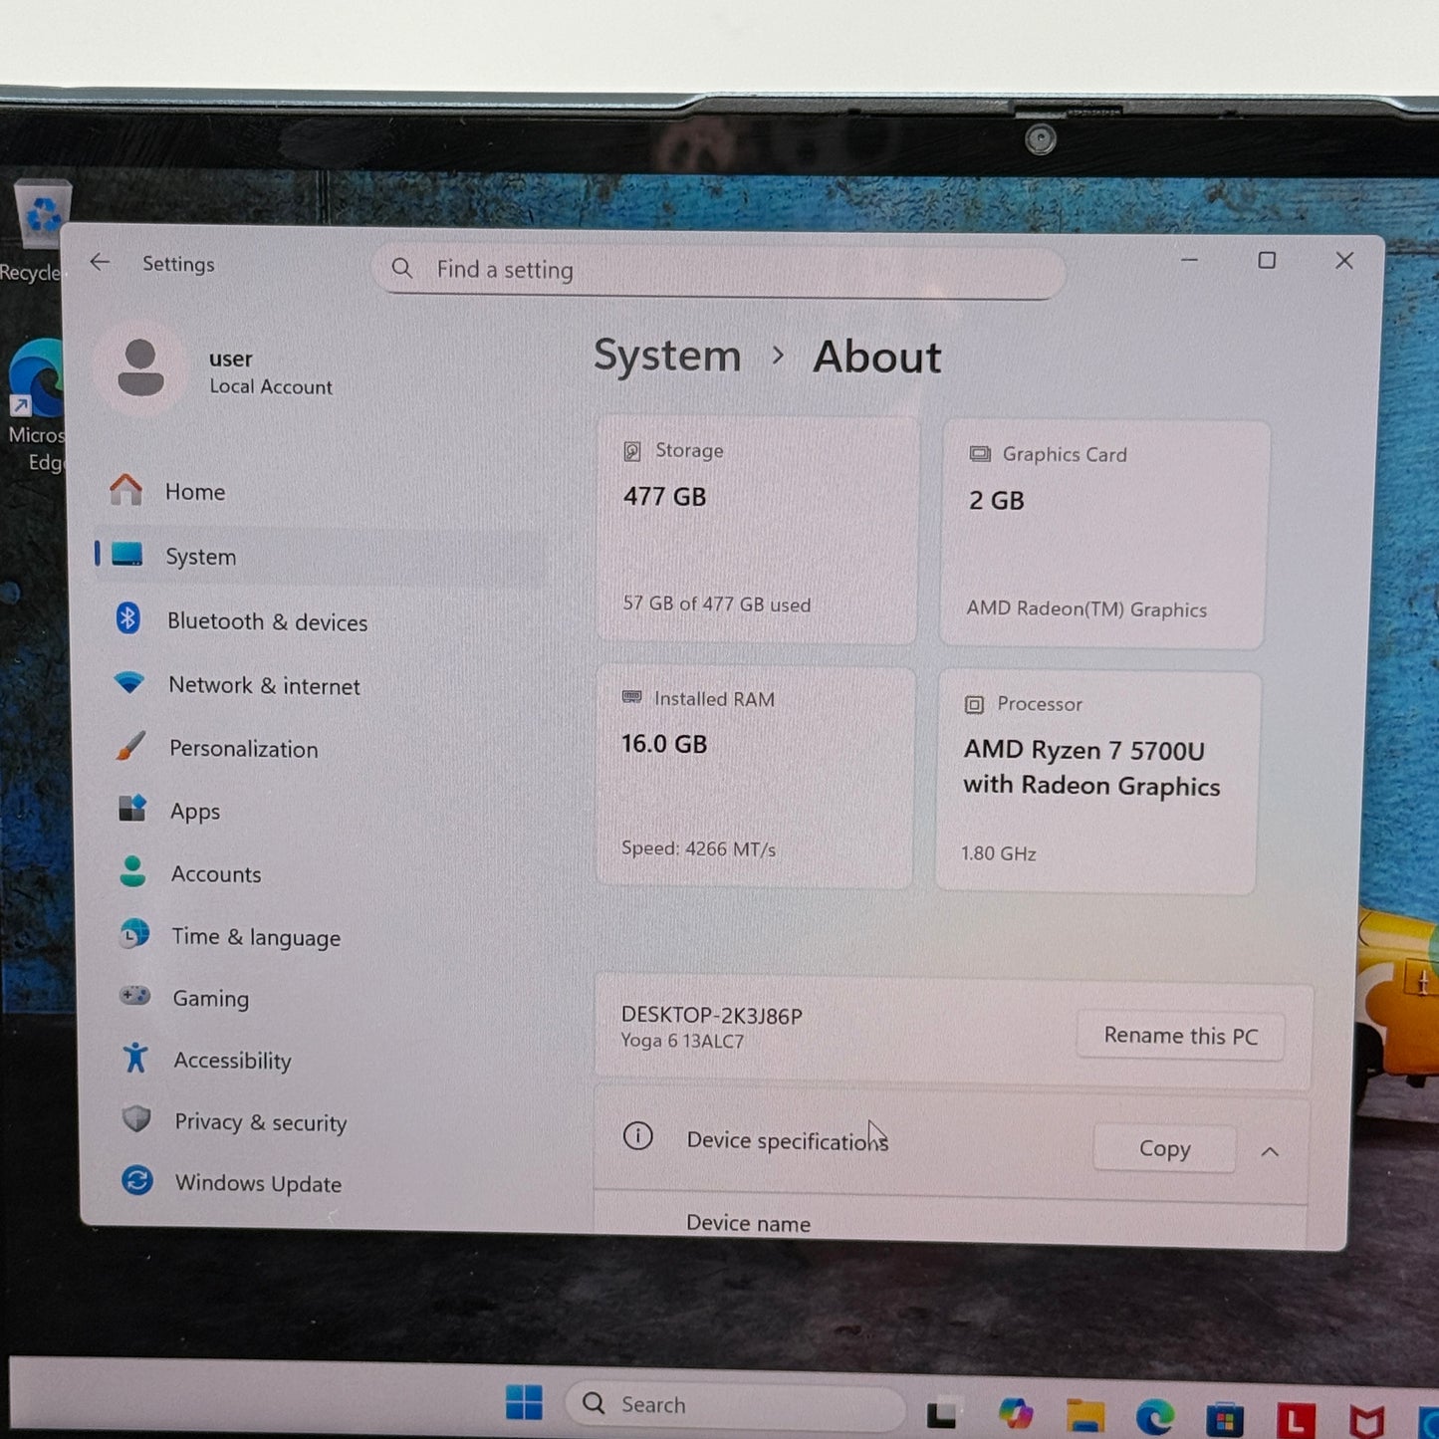Focus the Find a setting field
Viewport: 1439px width, 1439px height.
[x=718, y=270]
